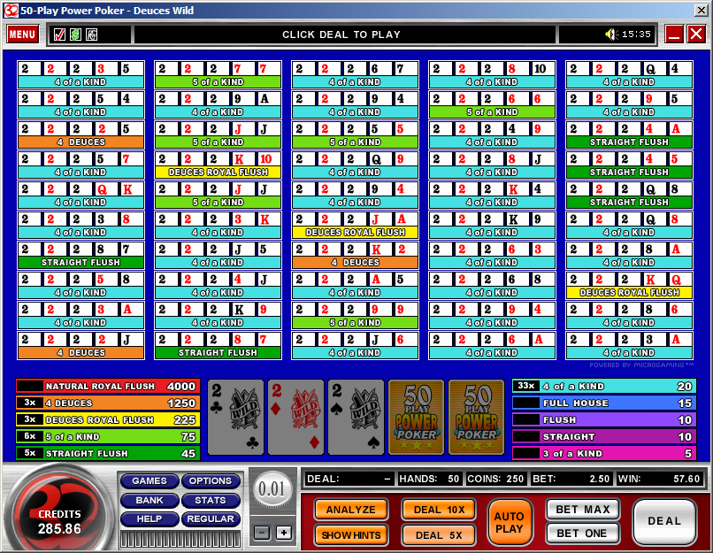This screenshot has width=713, height=553.
Task: Click DEAL 5X button
Action: tap(439, 535)
